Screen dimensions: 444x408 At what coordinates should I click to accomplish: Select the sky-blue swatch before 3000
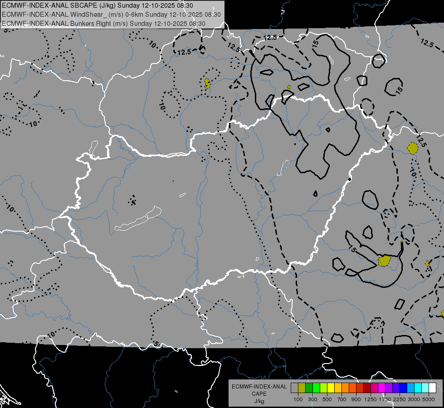(411, 388)
